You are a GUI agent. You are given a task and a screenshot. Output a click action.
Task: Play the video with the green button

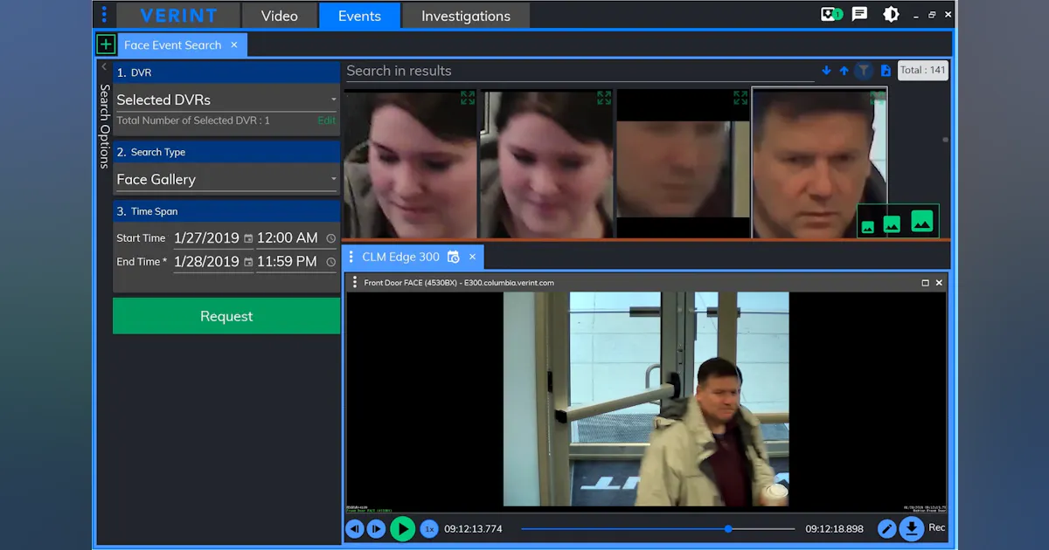point(402,528)
